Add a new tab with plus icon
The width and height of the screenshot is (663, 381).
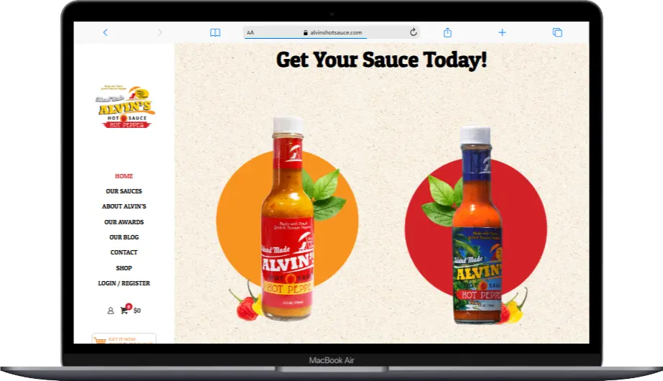pyautogui.click(x=502, y=32)
